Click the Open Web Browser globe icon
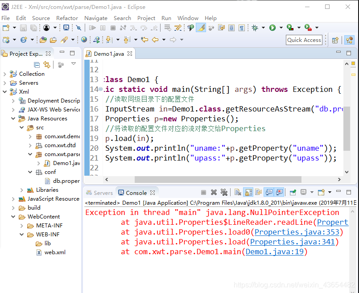This screenshot has height=293, width=359. pos(84,40)
